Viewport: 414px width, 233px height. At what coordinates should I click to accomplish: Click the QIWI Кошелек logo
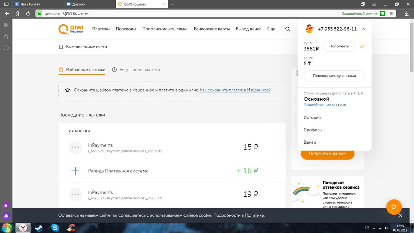click(x=71, y=29)
